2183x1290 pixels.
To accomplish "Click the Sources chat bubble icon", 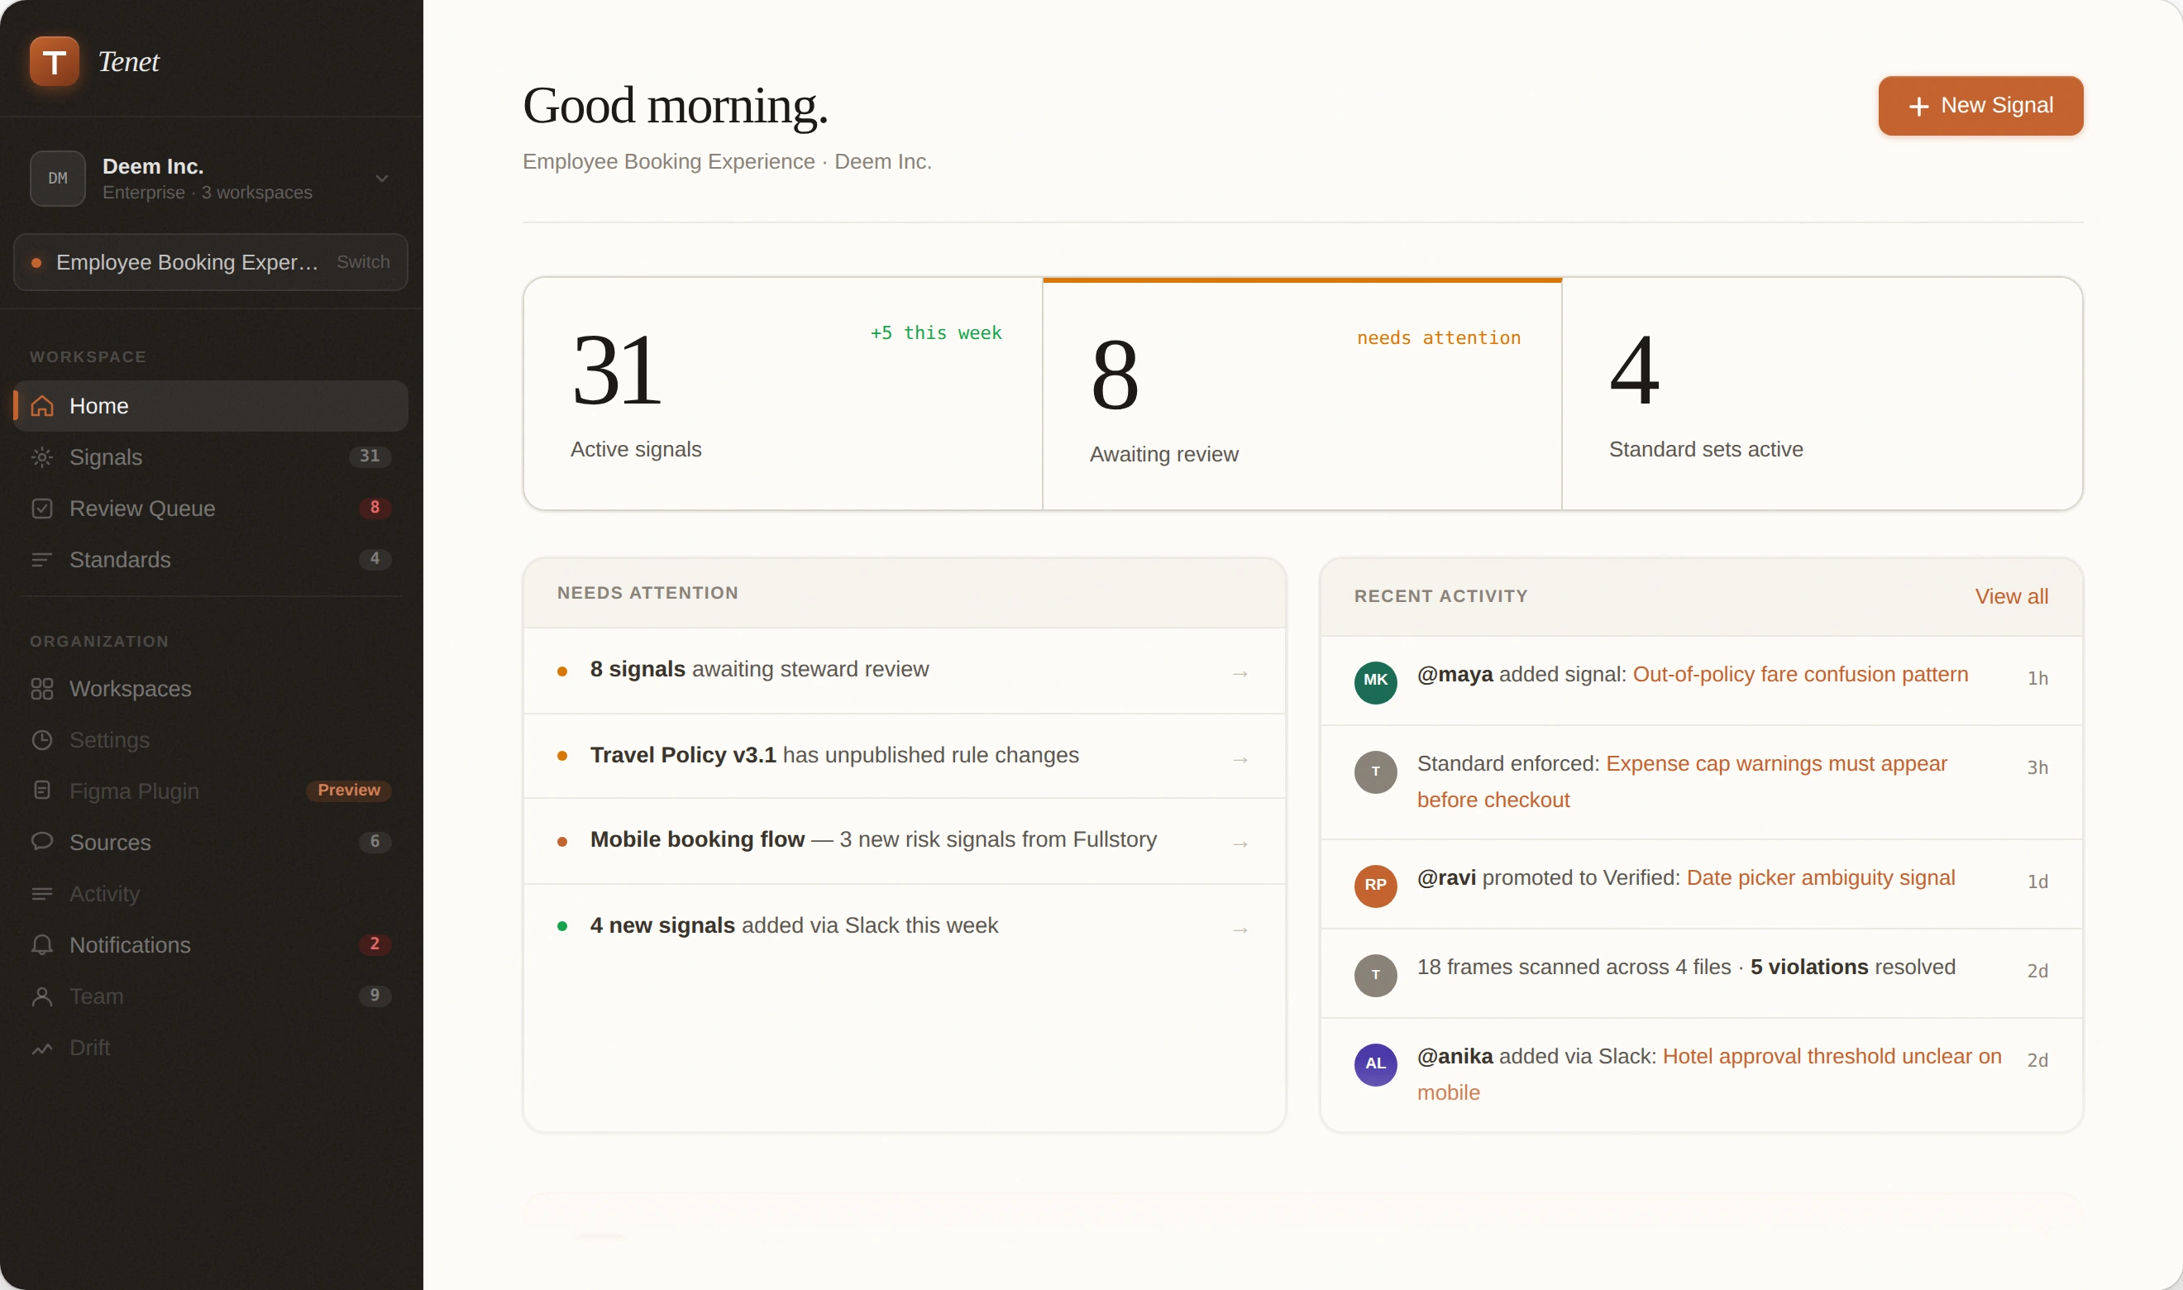I will click(41, 842).
